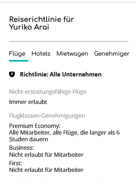This screenshot has height=181, width=138.
Task: Click the Premium Economy: label
Action: [x=35, y=126]
